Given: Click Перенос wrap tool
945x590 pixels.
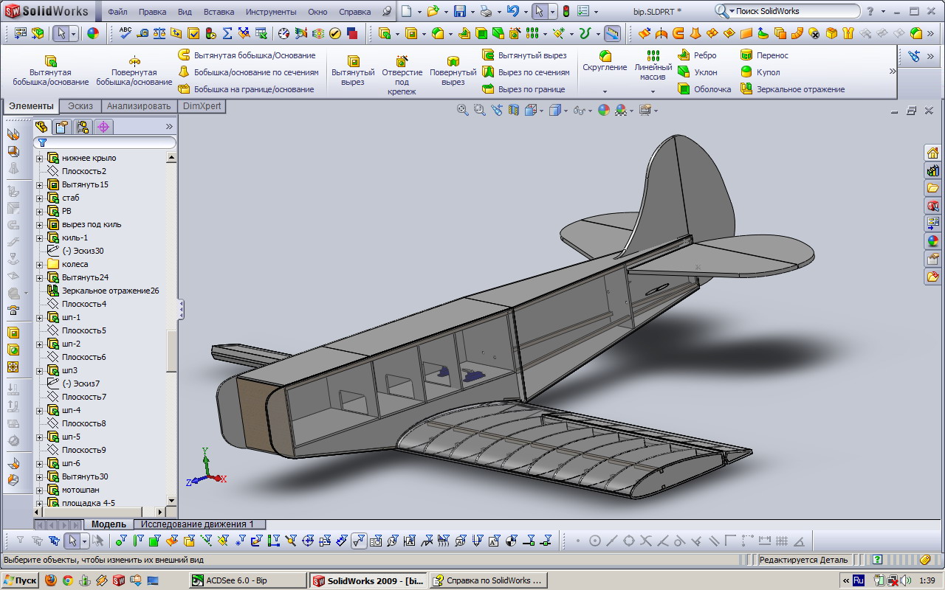Looking at the screenshot, I should click(x=764, y=55).
